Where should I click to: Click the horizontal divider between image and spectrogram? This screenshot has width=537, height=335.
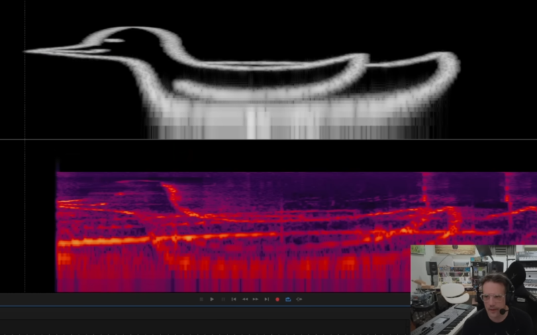point(268,139)
